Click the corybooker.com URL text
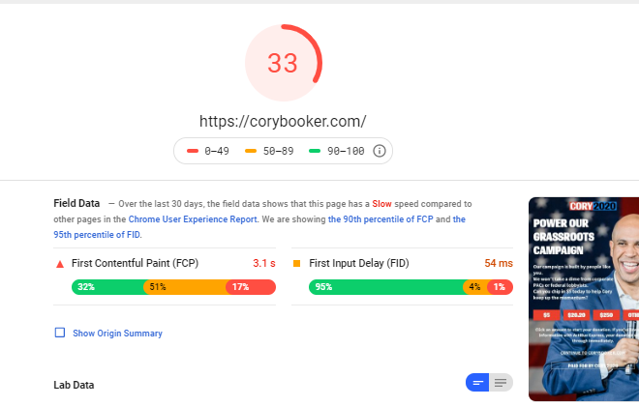 283,121
